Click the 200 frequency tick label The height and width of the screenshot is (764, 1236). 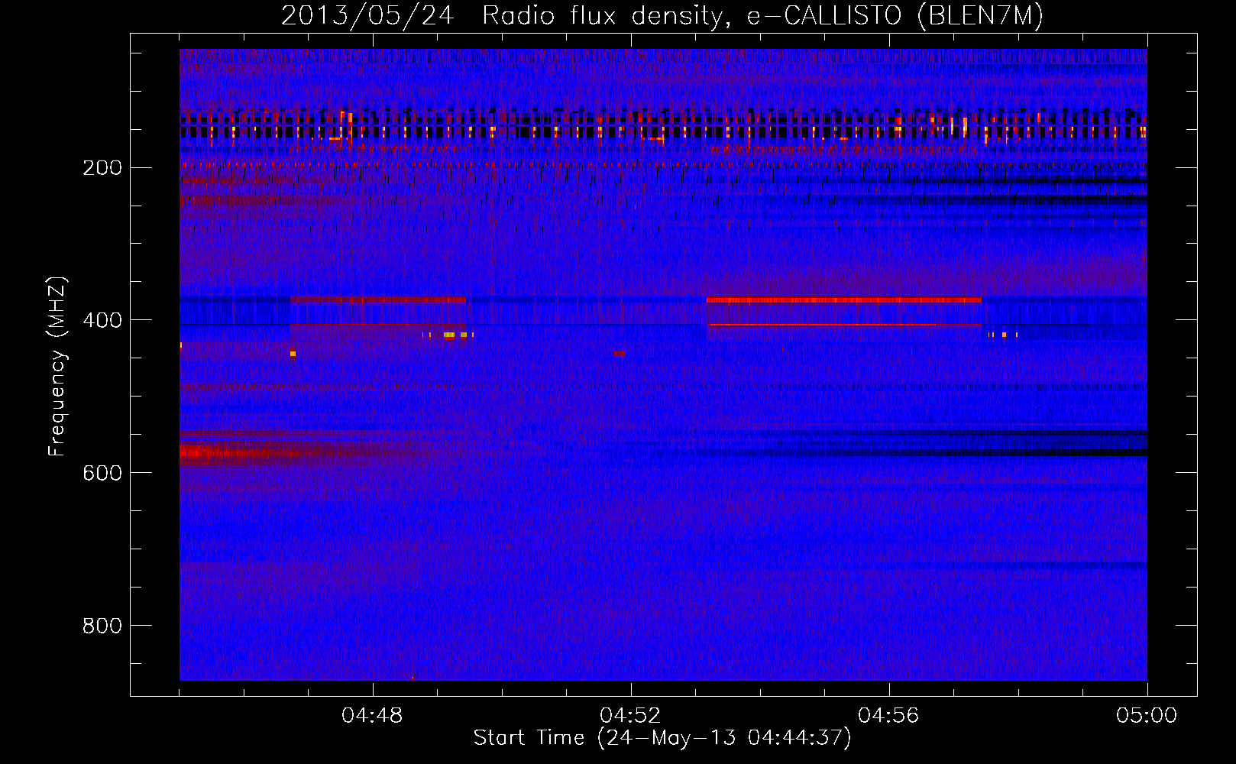tap(102, 168)
